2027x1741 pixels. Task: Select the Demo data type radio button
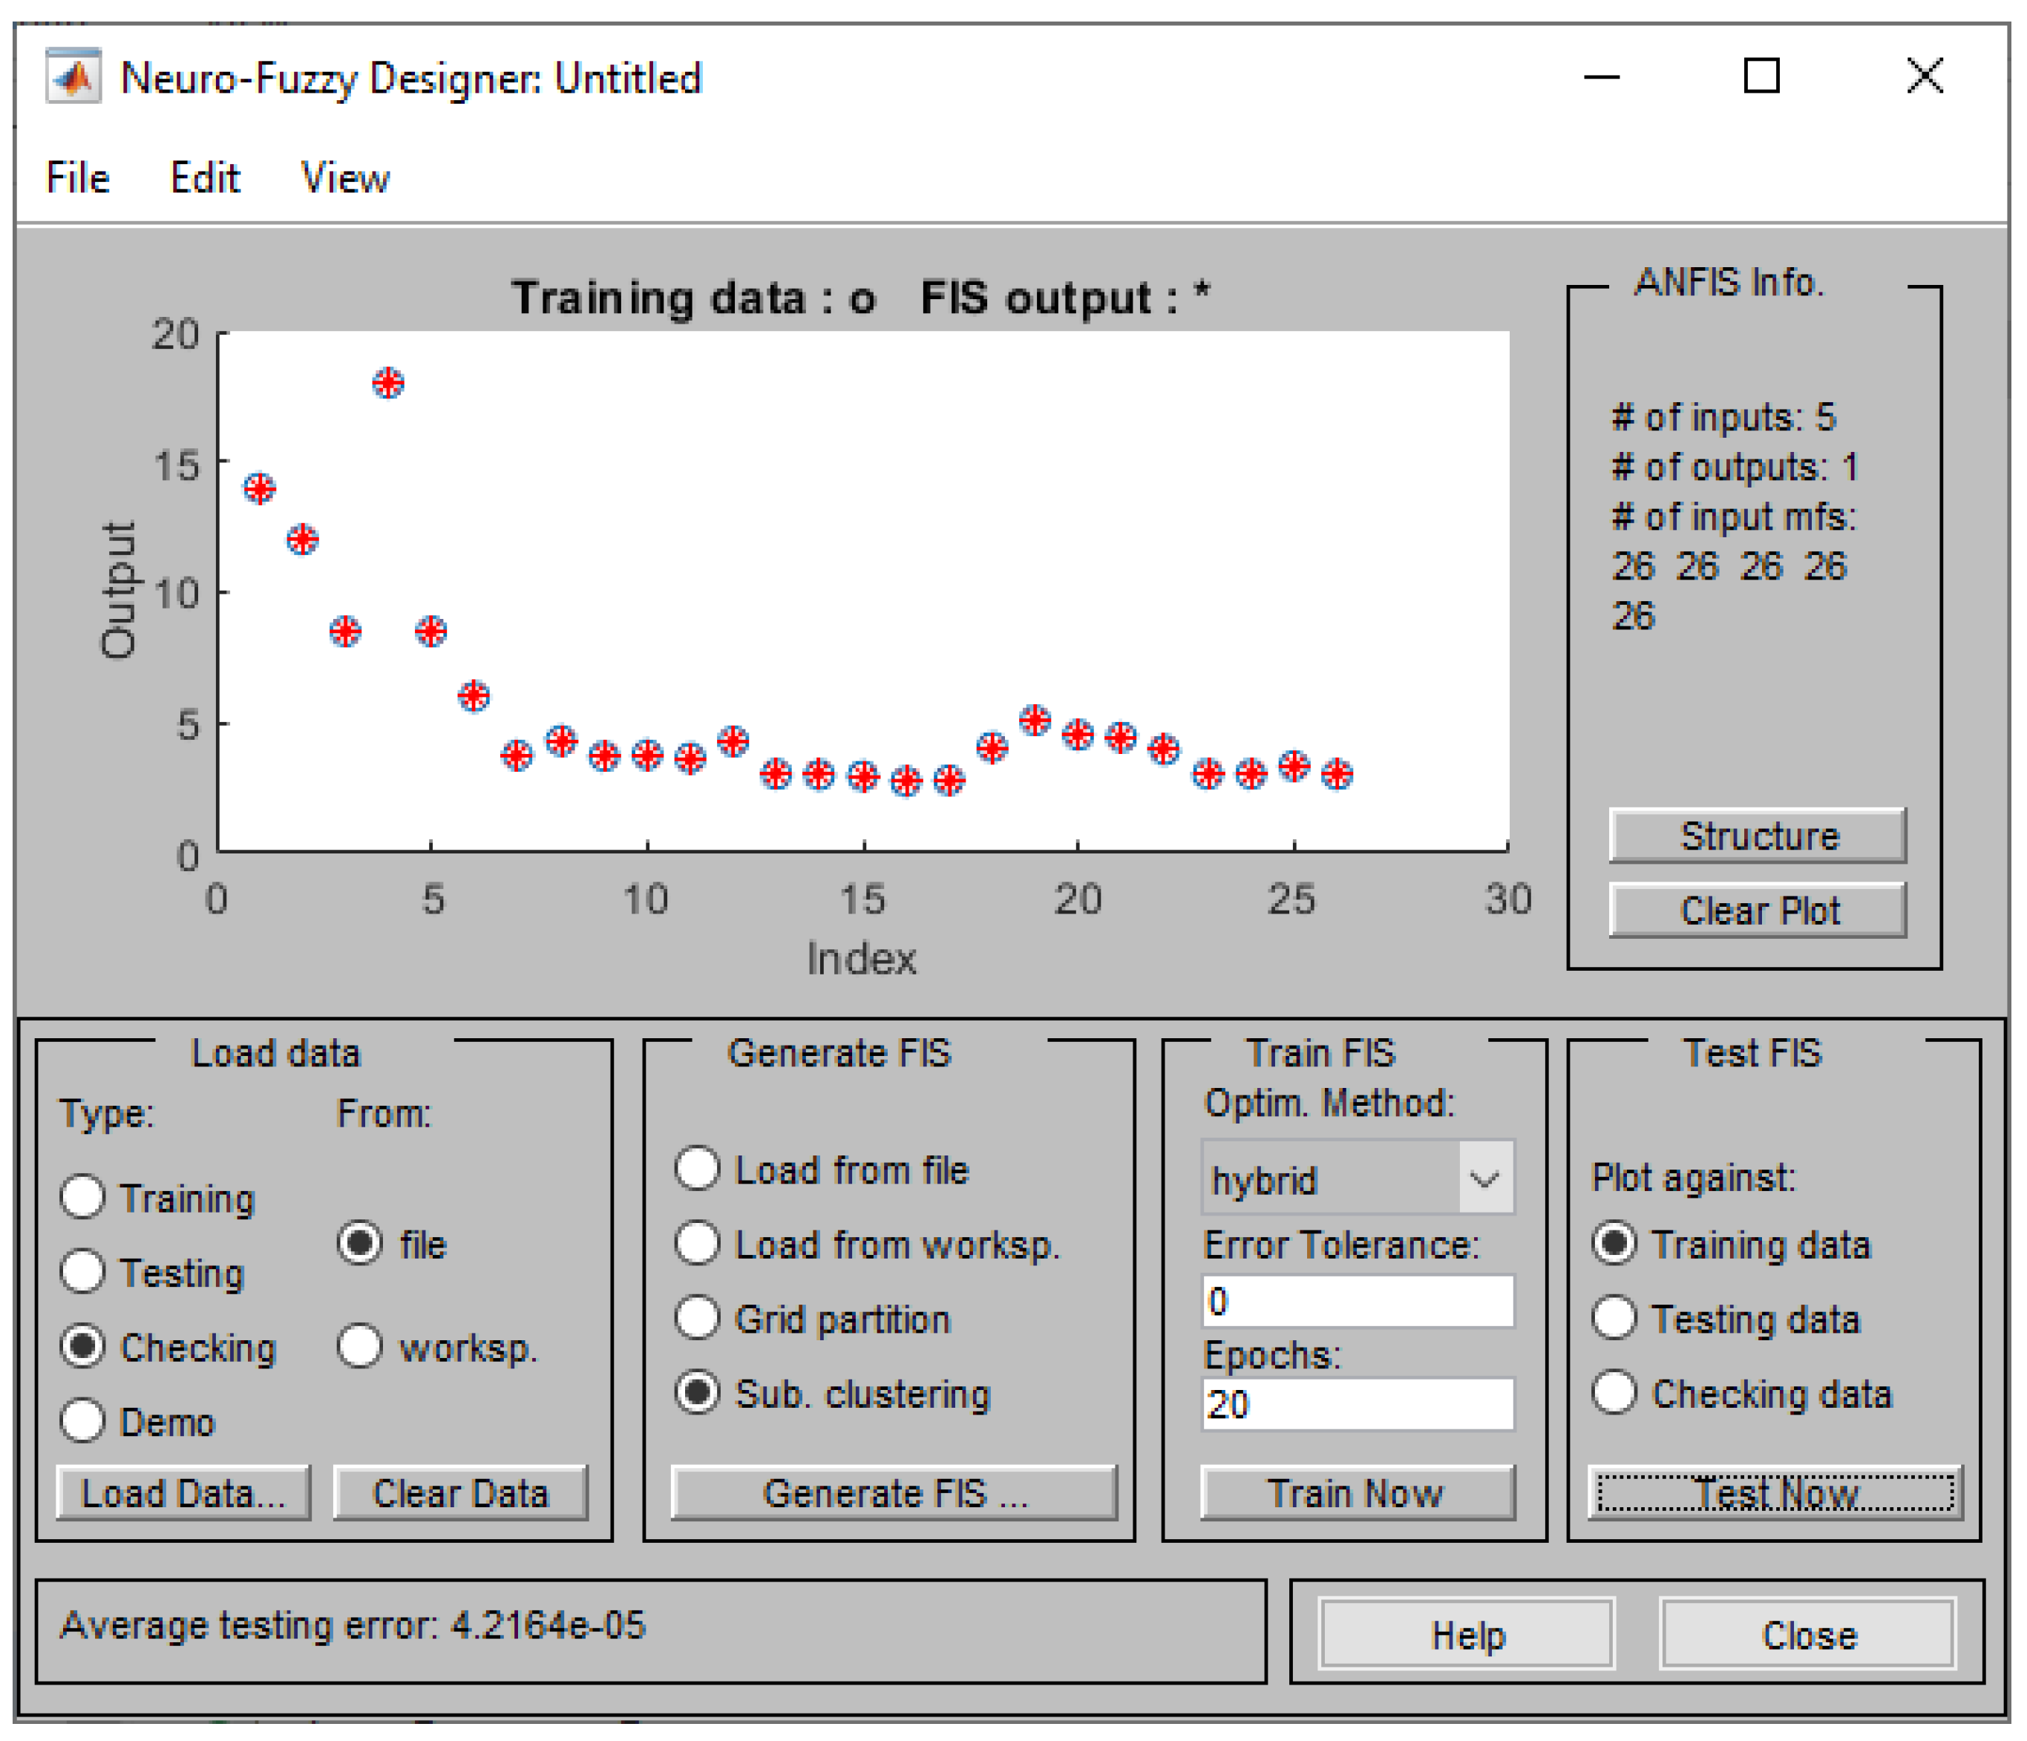click(82, 1420)
